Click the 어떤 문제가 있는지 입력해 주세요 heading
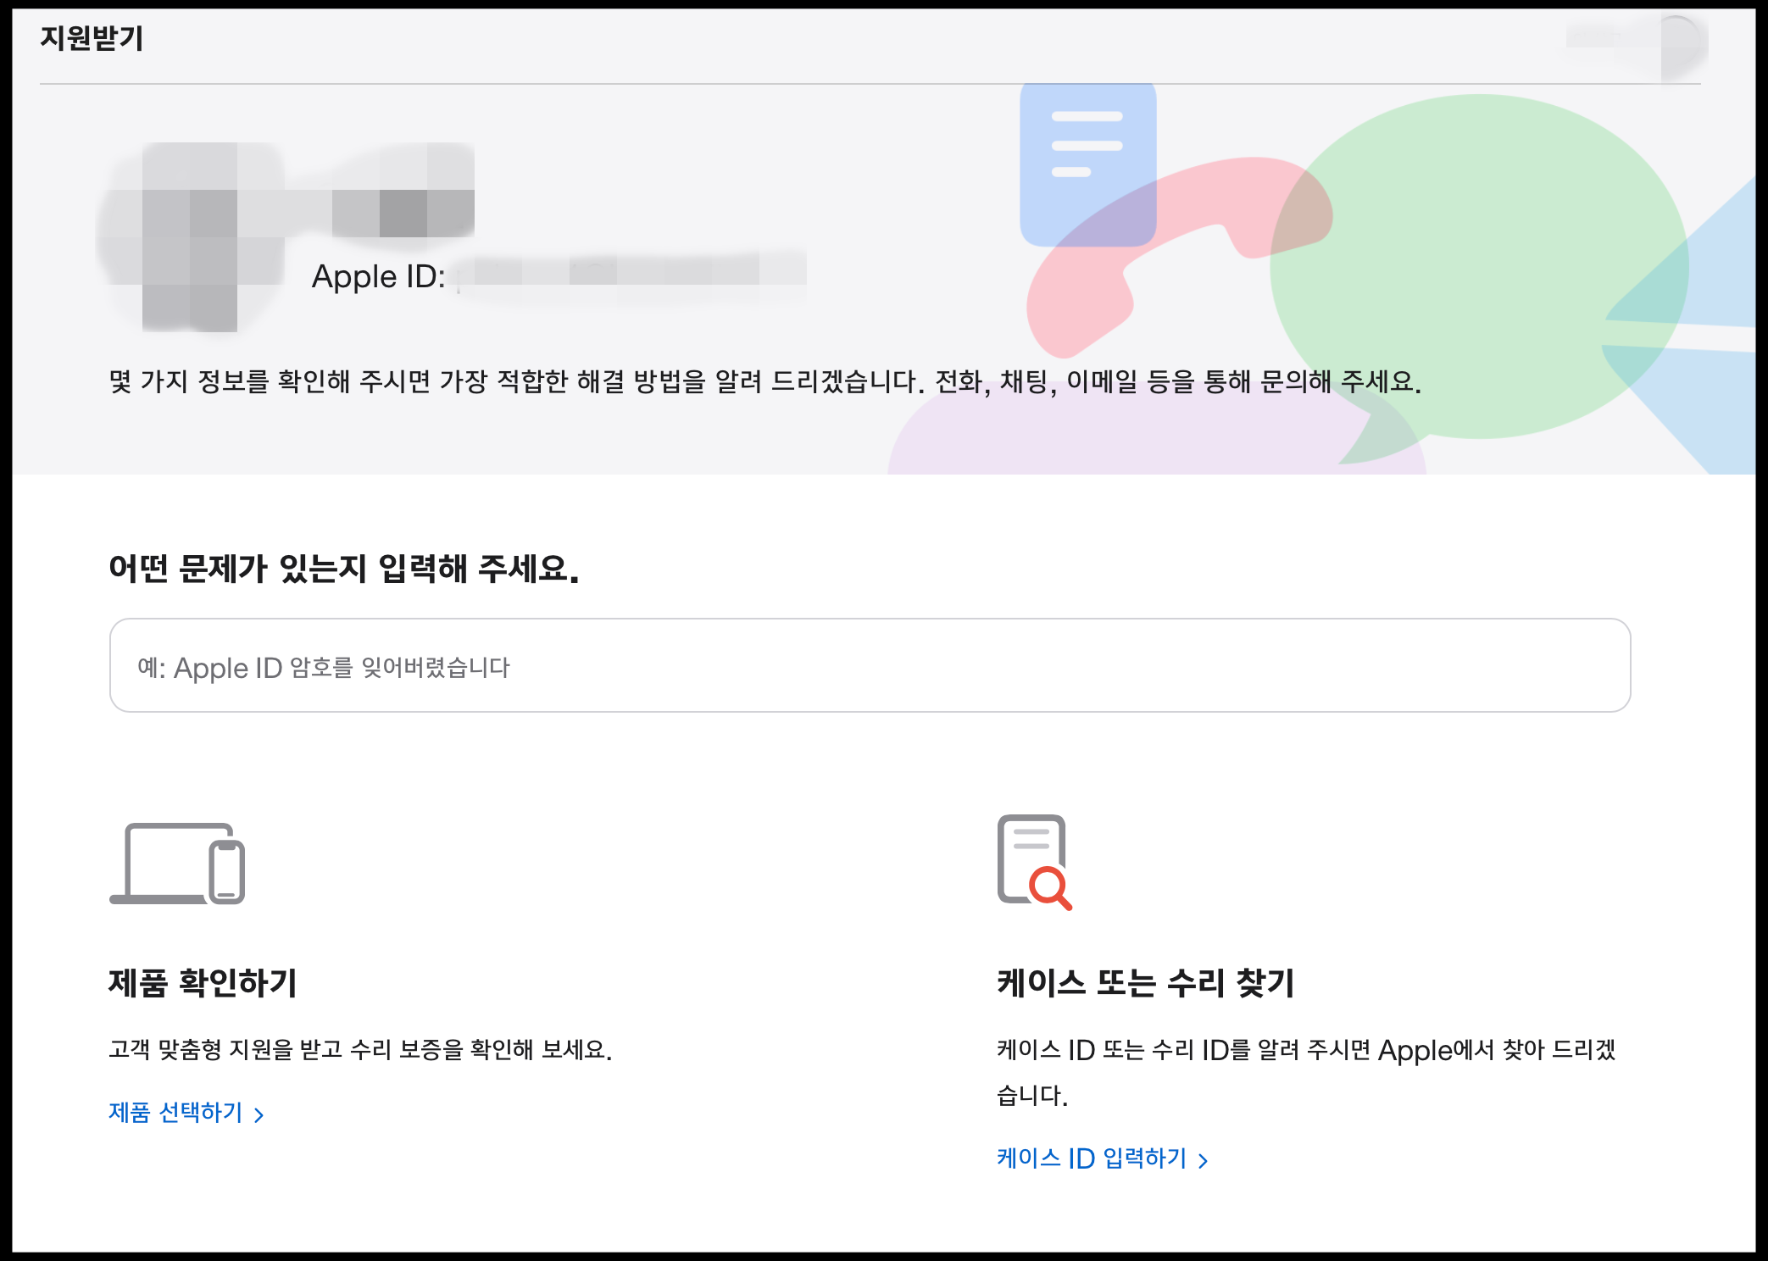Viewport: 1768px width, 1261px height. (343, 569)
